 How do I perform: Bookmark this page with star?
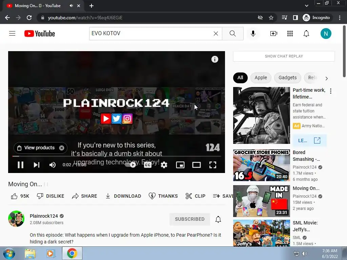[x=271, y=18]
